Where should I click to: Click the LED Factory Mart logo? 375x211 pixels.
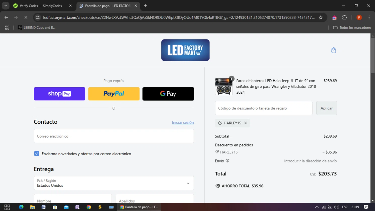click(185, 50)
